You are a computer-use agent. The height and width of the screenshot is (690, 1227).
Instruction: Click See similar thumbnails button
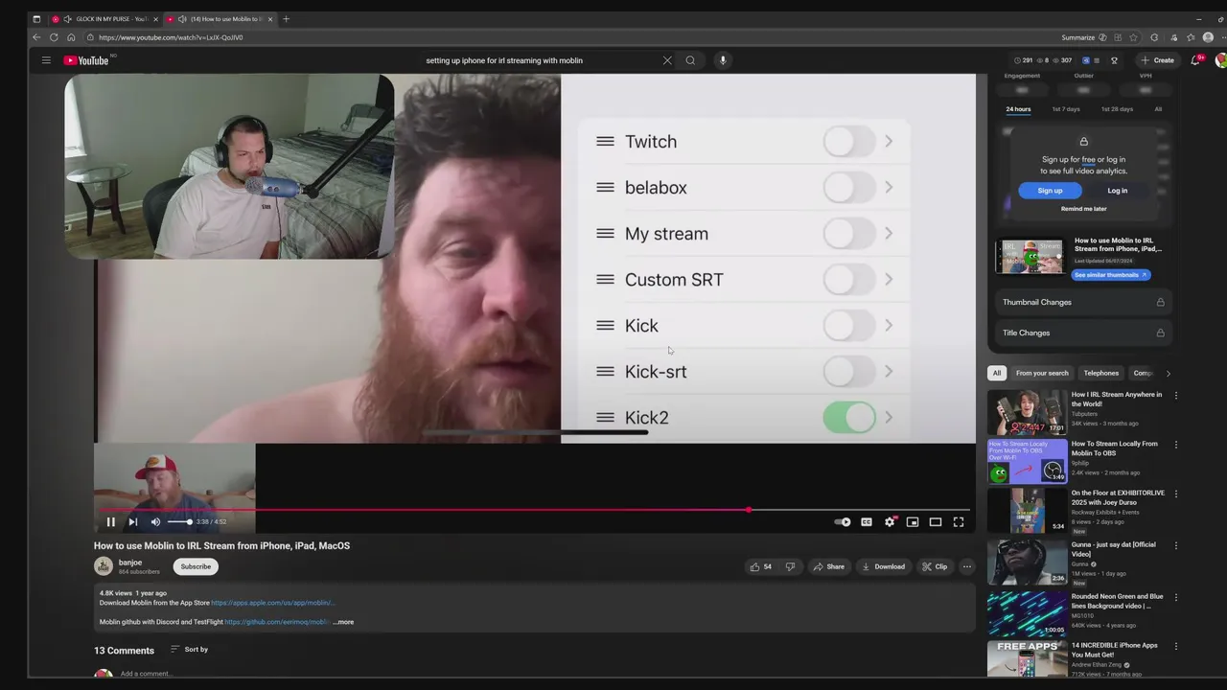tap(1110, 275)
